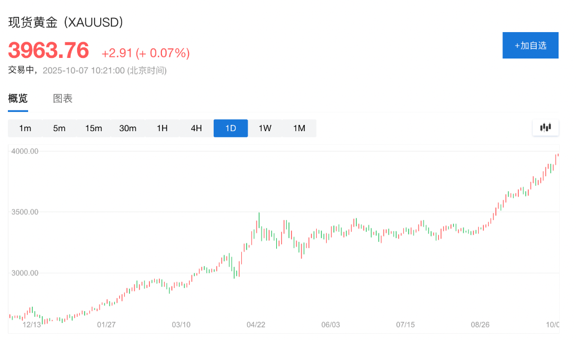Click the candlestick chart type icon
The height and width of the screenshot is (341, 576).
click(545, 128)
